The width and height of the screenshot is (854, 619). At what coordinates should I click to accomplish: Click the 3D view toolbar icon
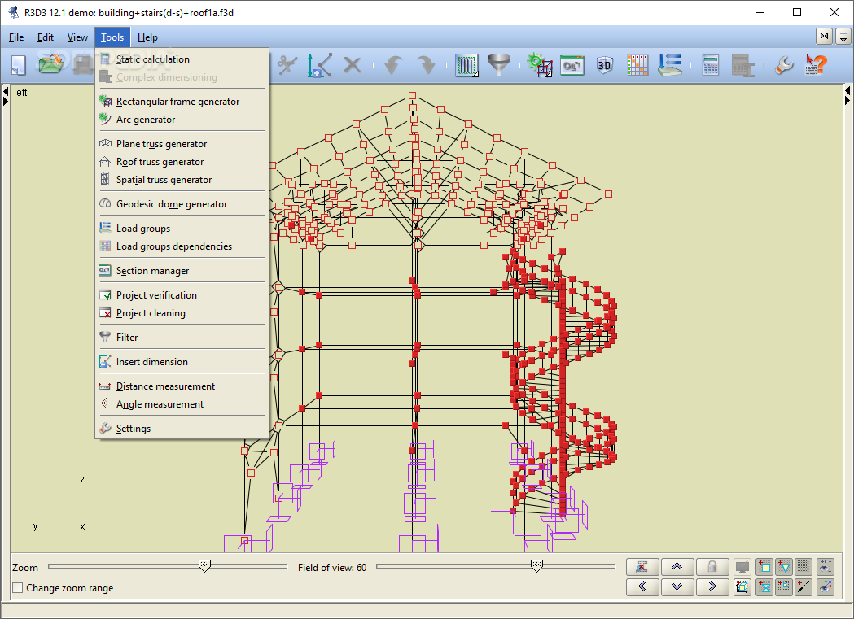605,65
